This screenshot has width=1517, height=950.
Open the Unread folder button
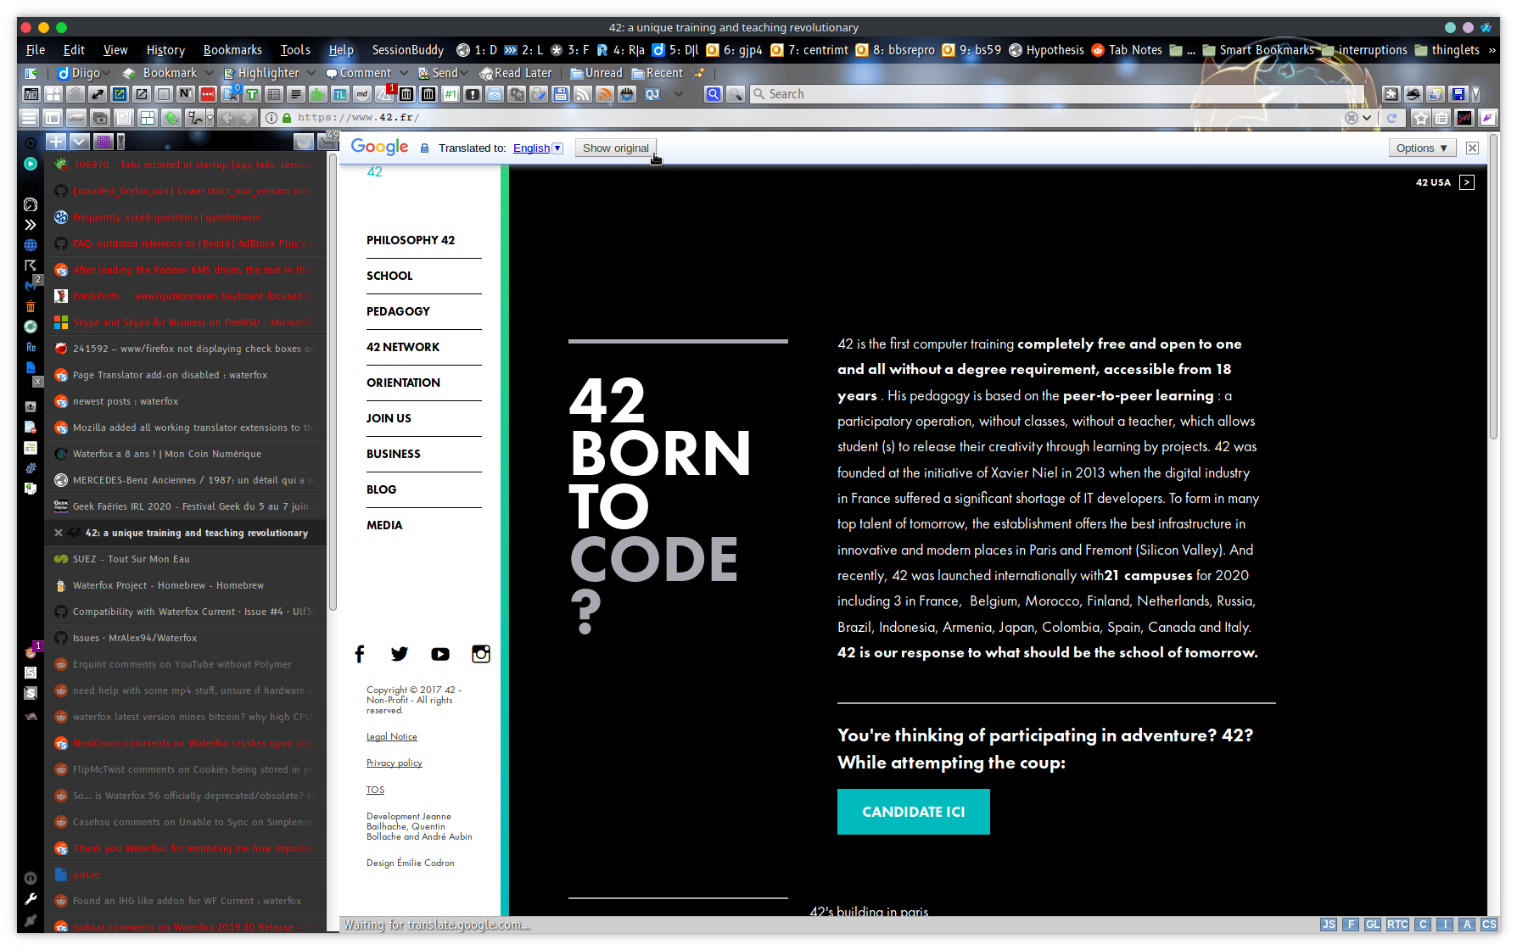pos(596,73)
